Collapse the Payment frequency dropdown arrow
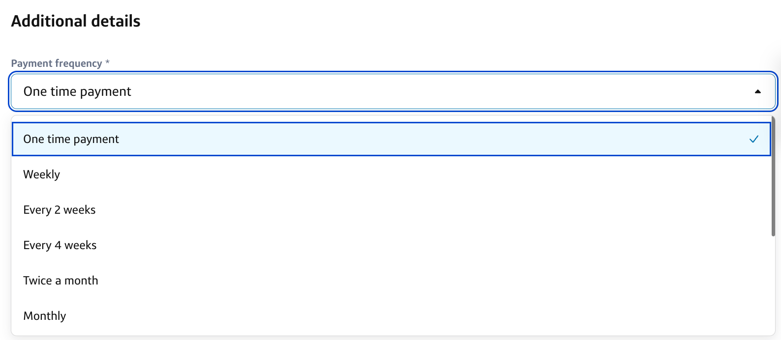The image size is (781, 340). 757,92
